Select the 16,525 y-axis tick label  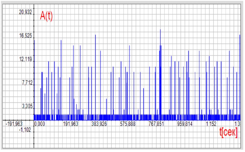[x=25, y=36]
